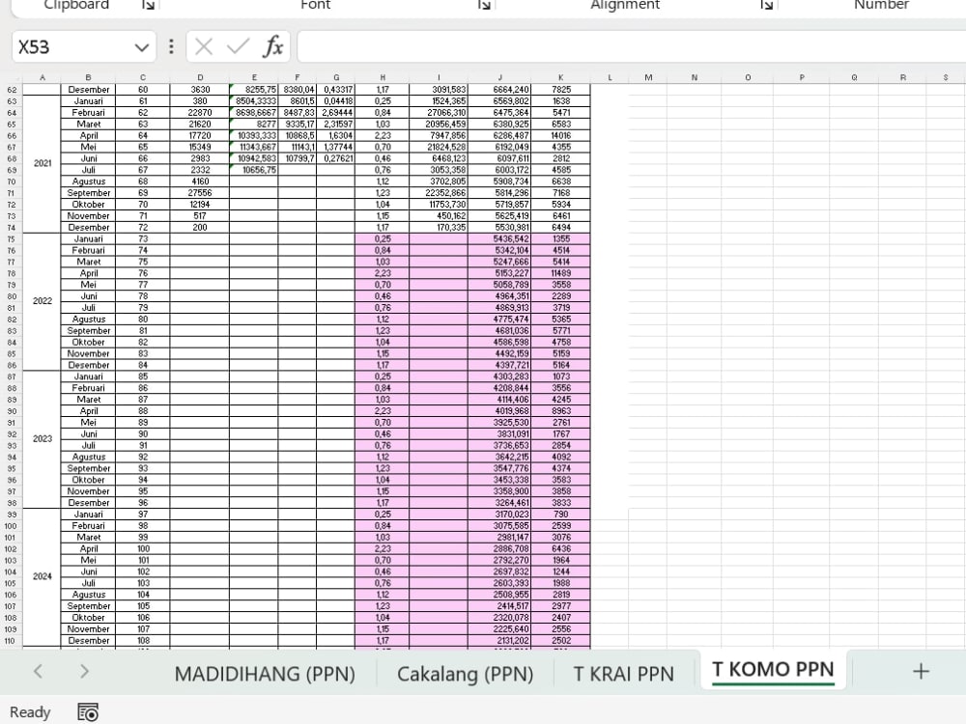
Task: Select column Q header
Action: (855, 77)
